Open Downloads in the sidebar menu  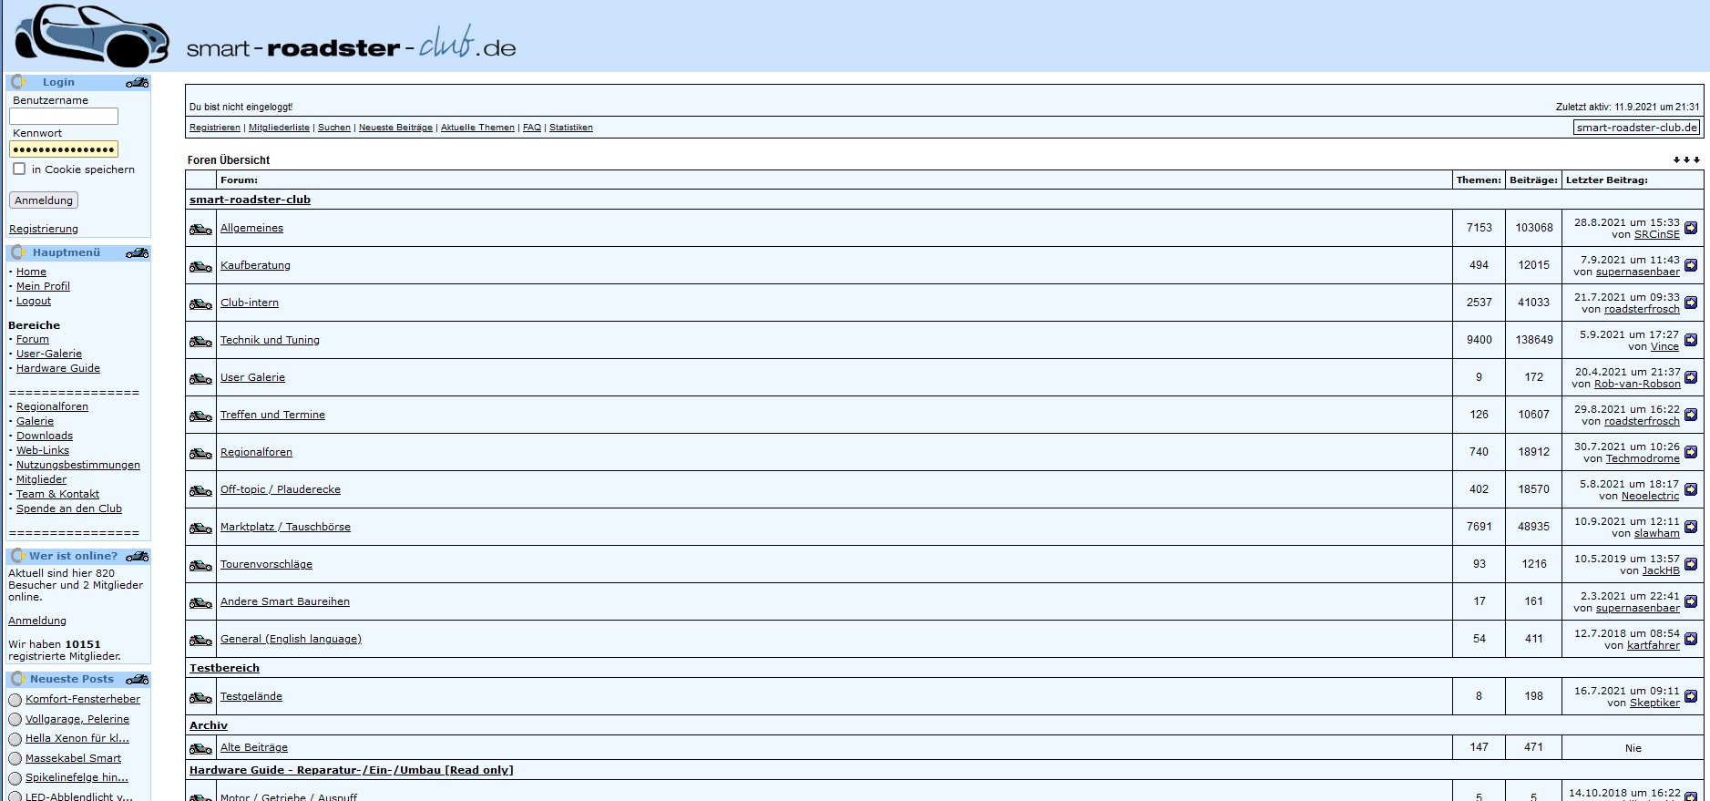click(45, 436)
